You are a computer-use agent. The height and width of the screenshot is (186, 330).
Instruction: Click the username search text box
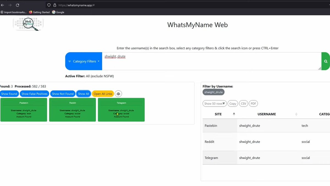point(211,61)
